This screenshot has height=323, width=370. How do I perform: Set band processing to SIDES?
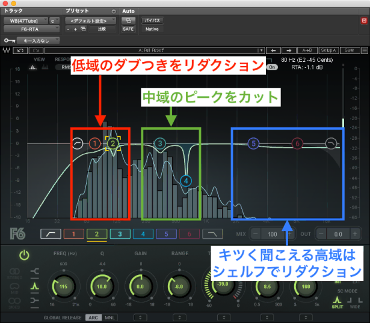[x=14, y=303]
